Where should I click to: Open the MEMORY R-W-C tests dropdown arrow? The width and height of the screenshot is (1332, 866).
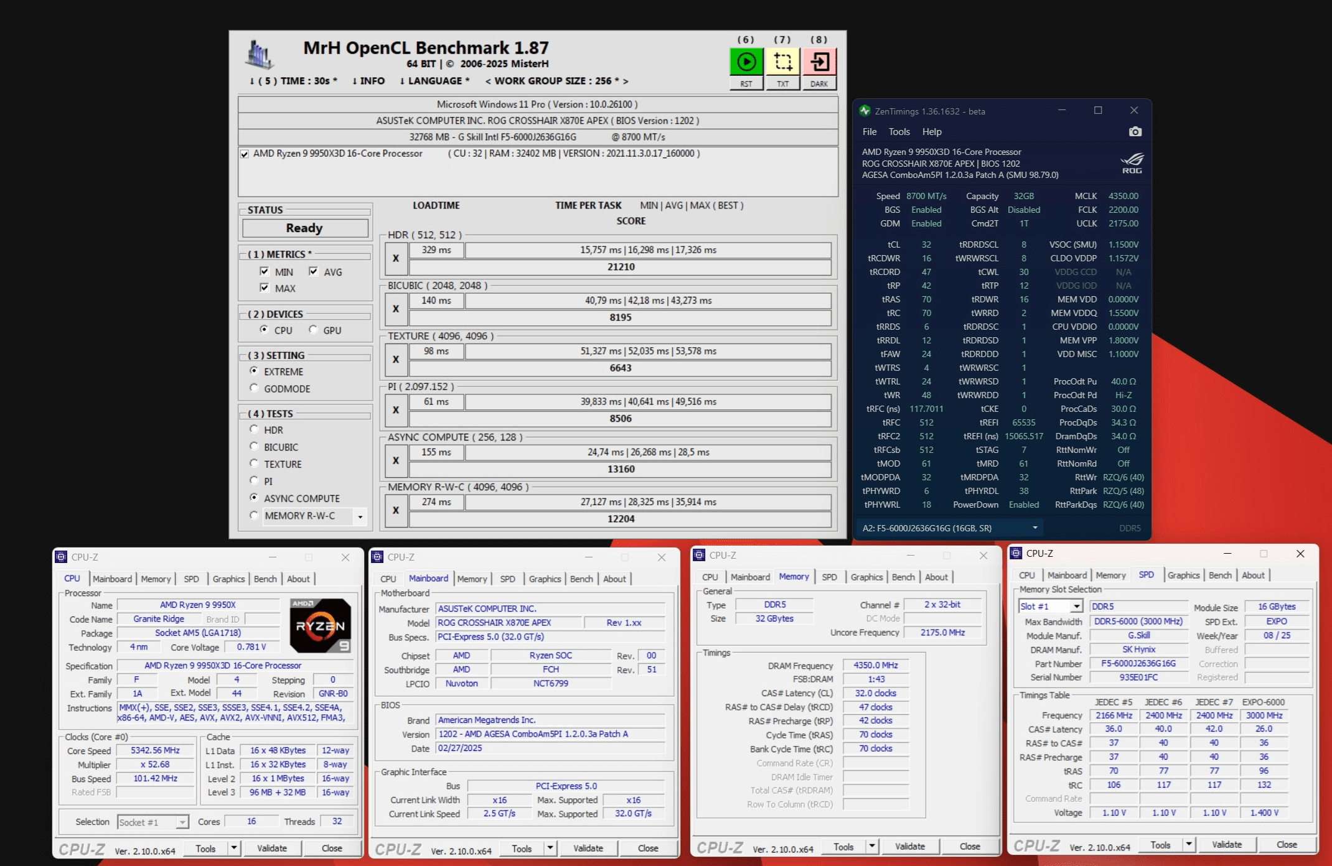click(x=360, y=516)
